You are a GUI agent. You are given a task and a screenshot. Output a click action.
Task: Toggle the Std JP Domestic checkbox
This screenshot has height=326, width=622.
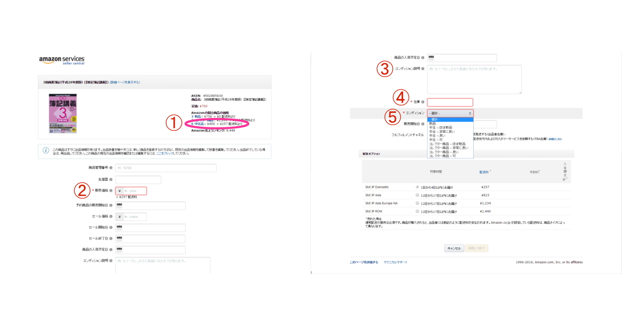(x=417, y=187)
